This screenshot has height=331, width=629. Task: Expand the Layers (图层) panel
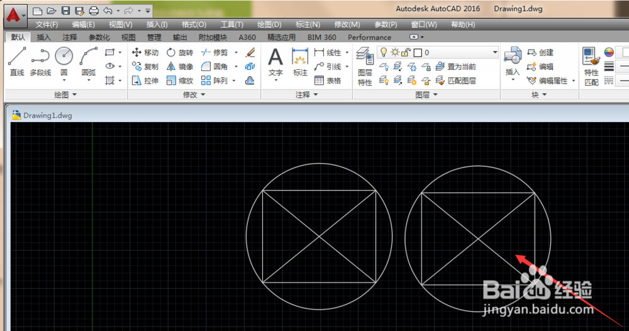point(426,94)
